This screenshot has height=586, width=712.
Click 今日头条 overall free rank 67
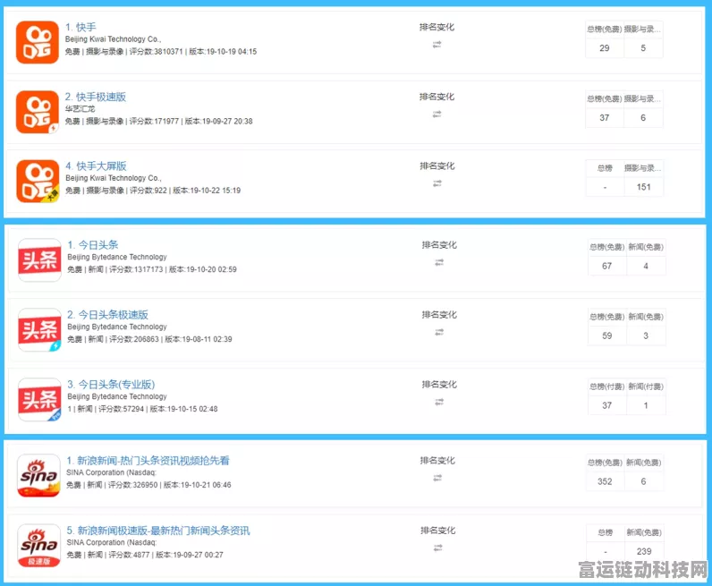607,267
